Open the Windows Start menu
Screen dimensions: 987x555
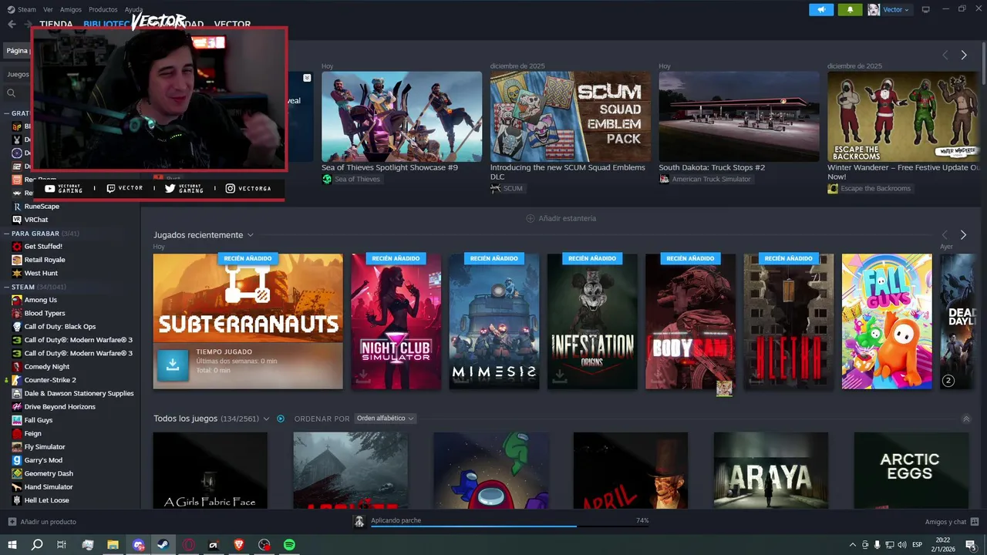[x=12, y=544]
